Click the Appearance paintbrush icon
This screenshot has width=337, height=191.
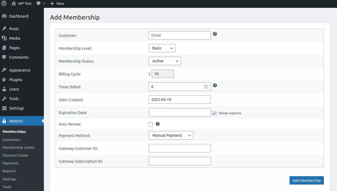pos(4,70)
